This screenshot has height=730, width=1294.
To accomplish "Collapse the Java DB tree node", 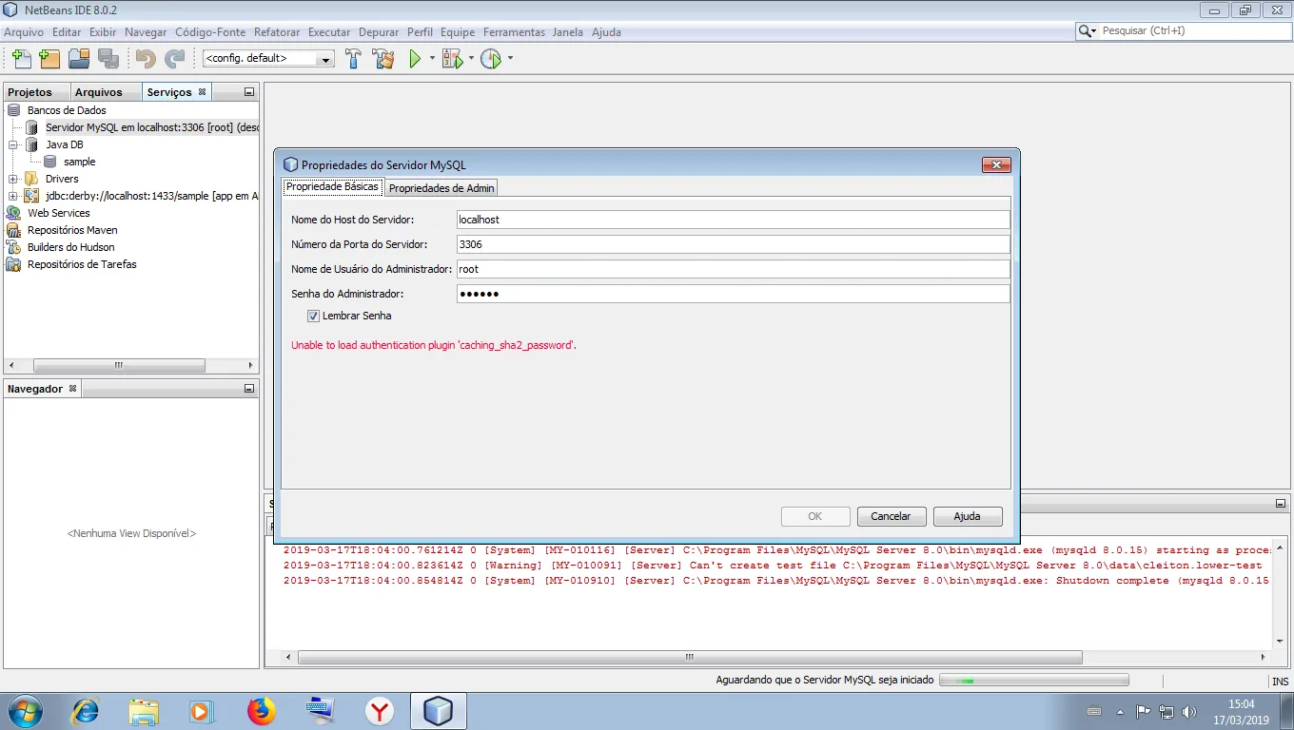I will click(14, 144).
